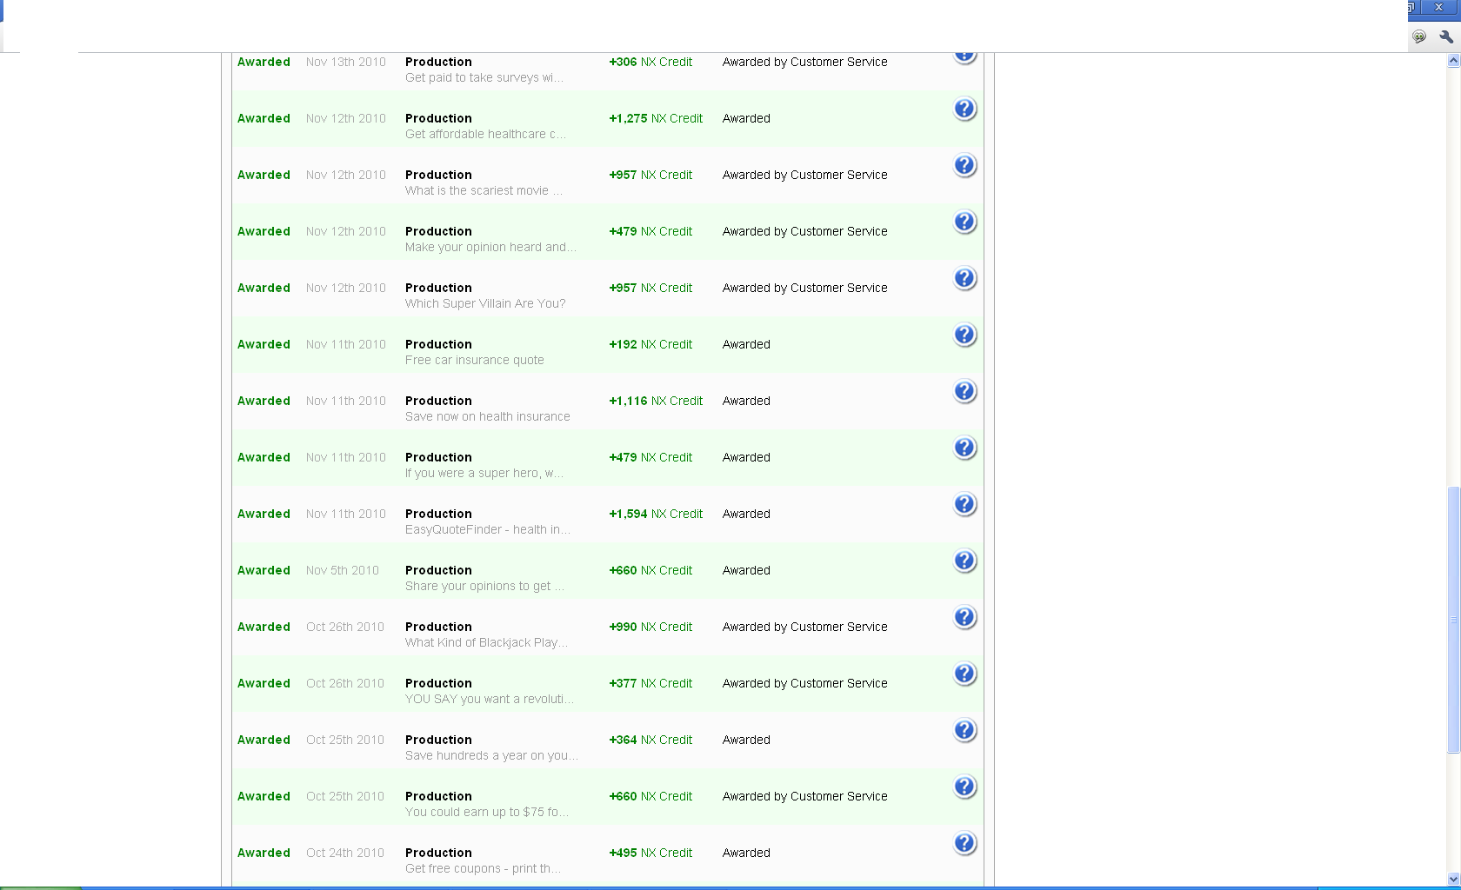Click "Get paid to take surveys wi..." text
The width and height of the screenshot is (1461, 890).
(x=484, y=77)
